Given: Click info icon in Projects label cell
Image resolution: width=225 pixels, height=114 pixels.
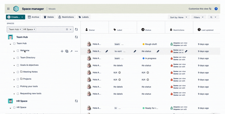Looking at the screenshot, I should [120, 80].
